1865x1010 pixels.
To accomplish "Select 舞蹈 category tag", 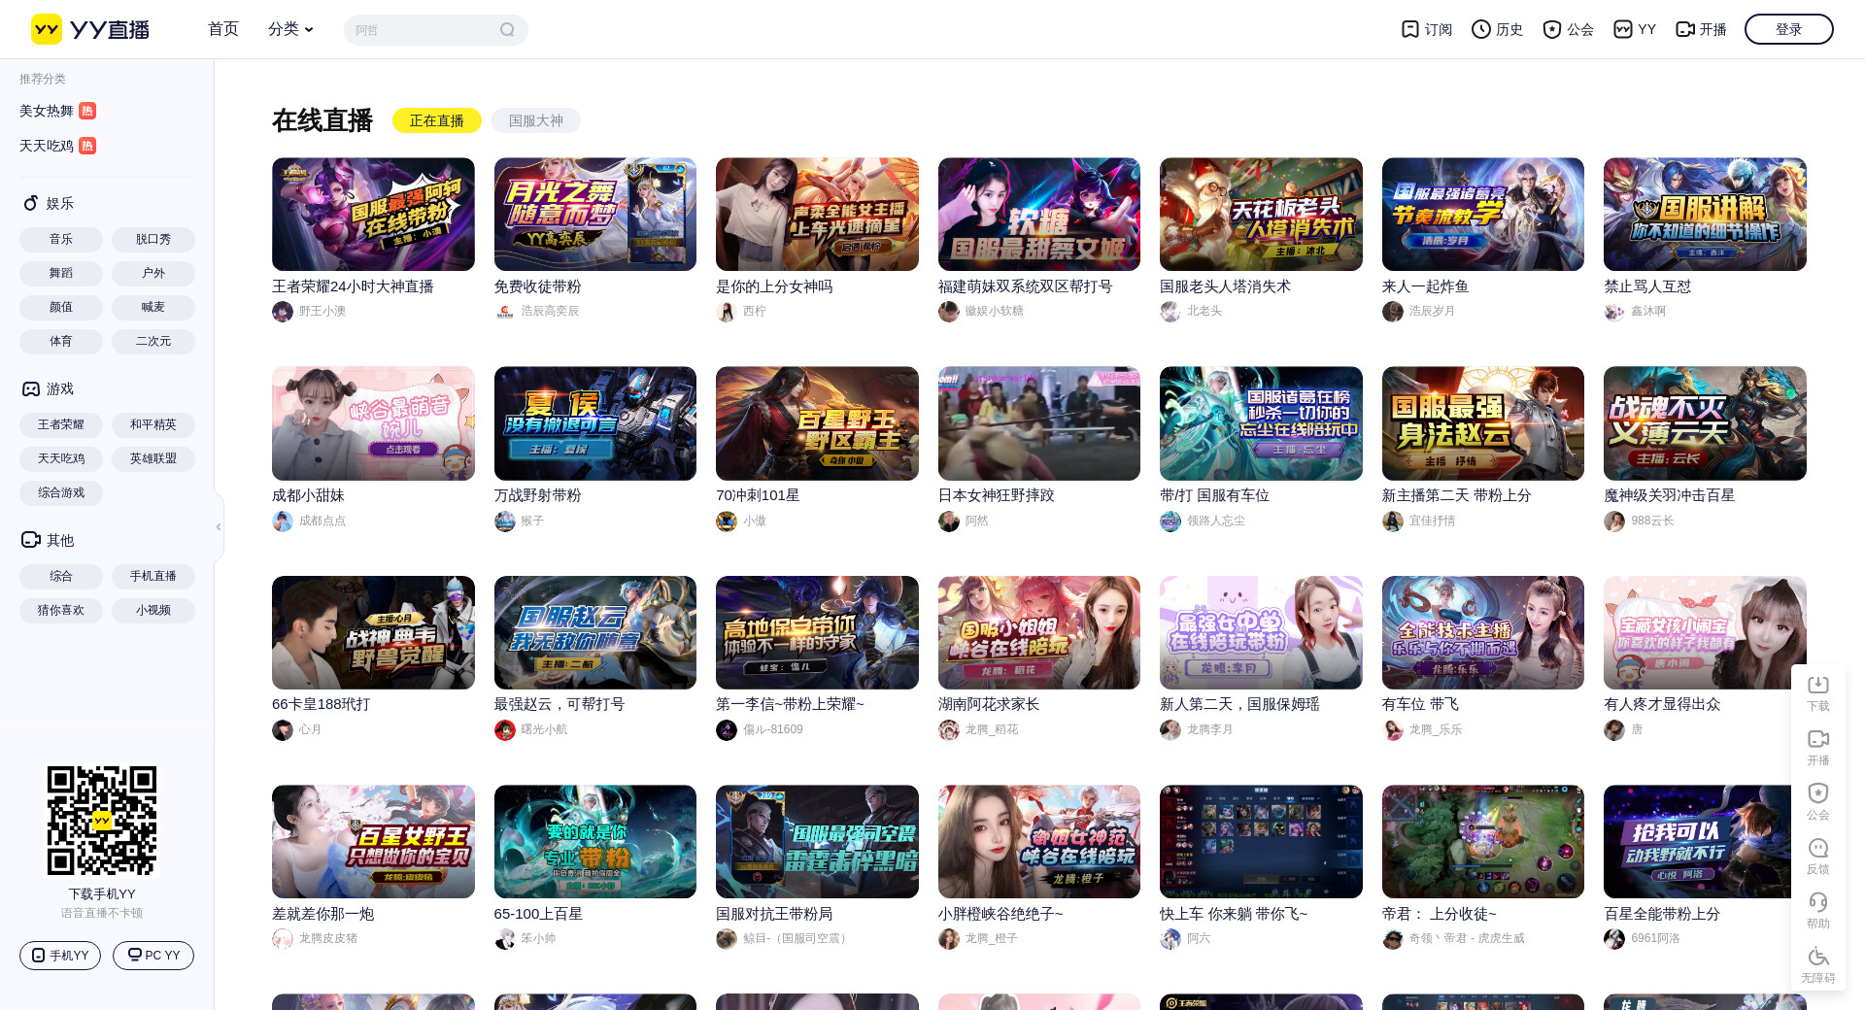I will click(61, 273).
